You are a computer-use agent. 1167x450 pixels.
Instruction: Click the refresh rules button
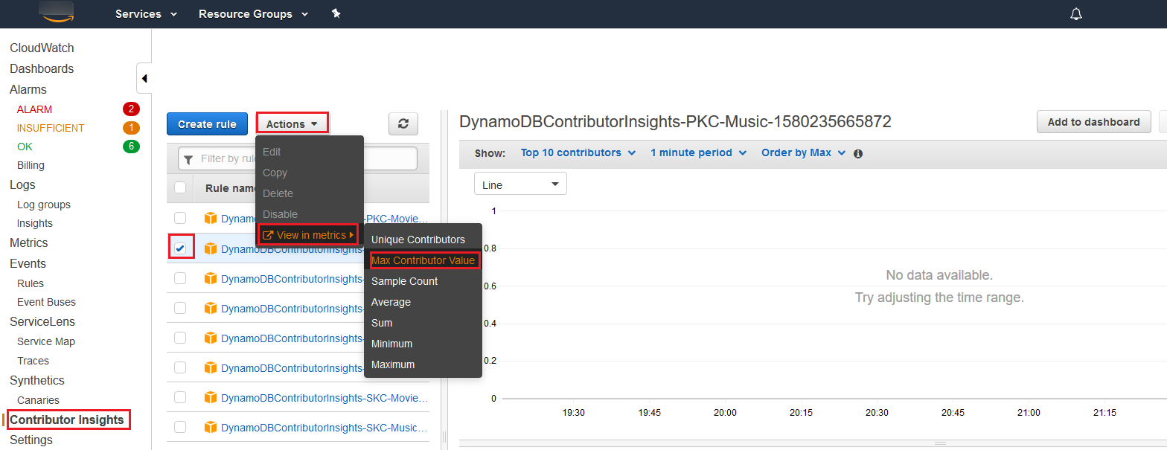[403, 124]
